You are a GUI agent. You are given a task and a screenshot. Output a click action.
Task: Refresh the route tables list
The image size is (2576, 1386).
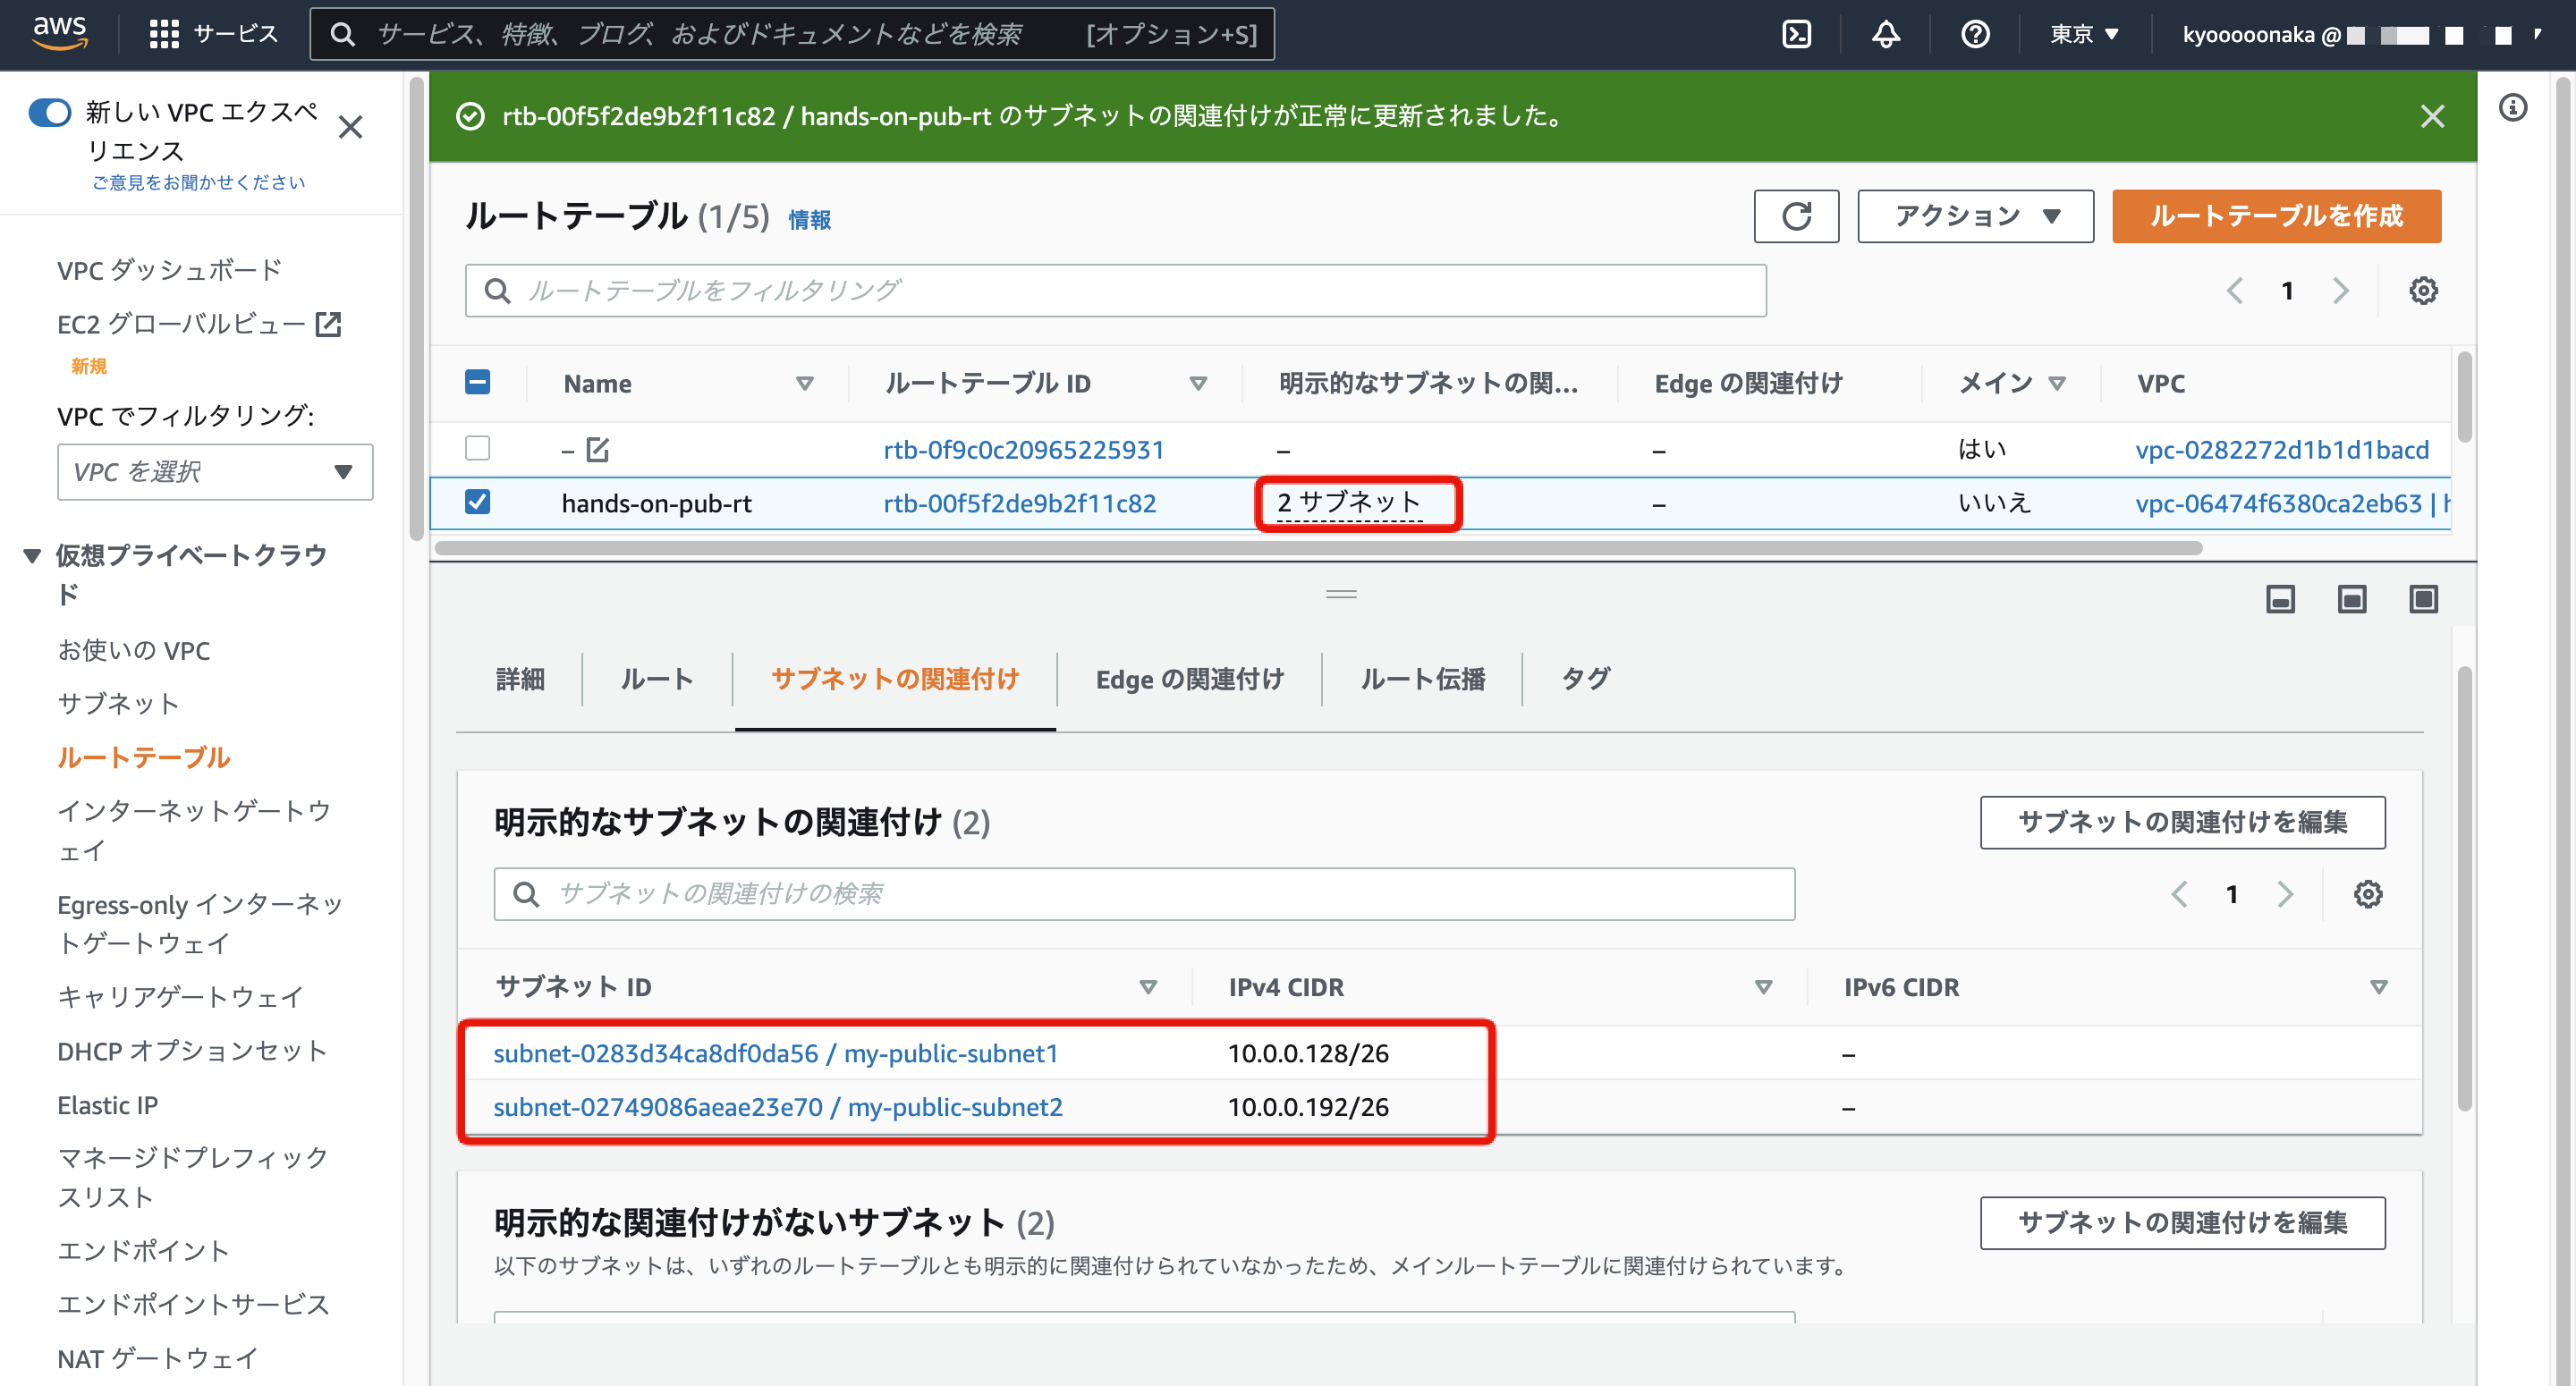tap(1796, 216)
